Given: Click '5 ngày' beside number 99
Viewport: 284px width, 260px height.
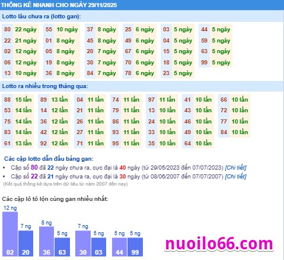Looking at the screenshot, I should tap(221, 63).
